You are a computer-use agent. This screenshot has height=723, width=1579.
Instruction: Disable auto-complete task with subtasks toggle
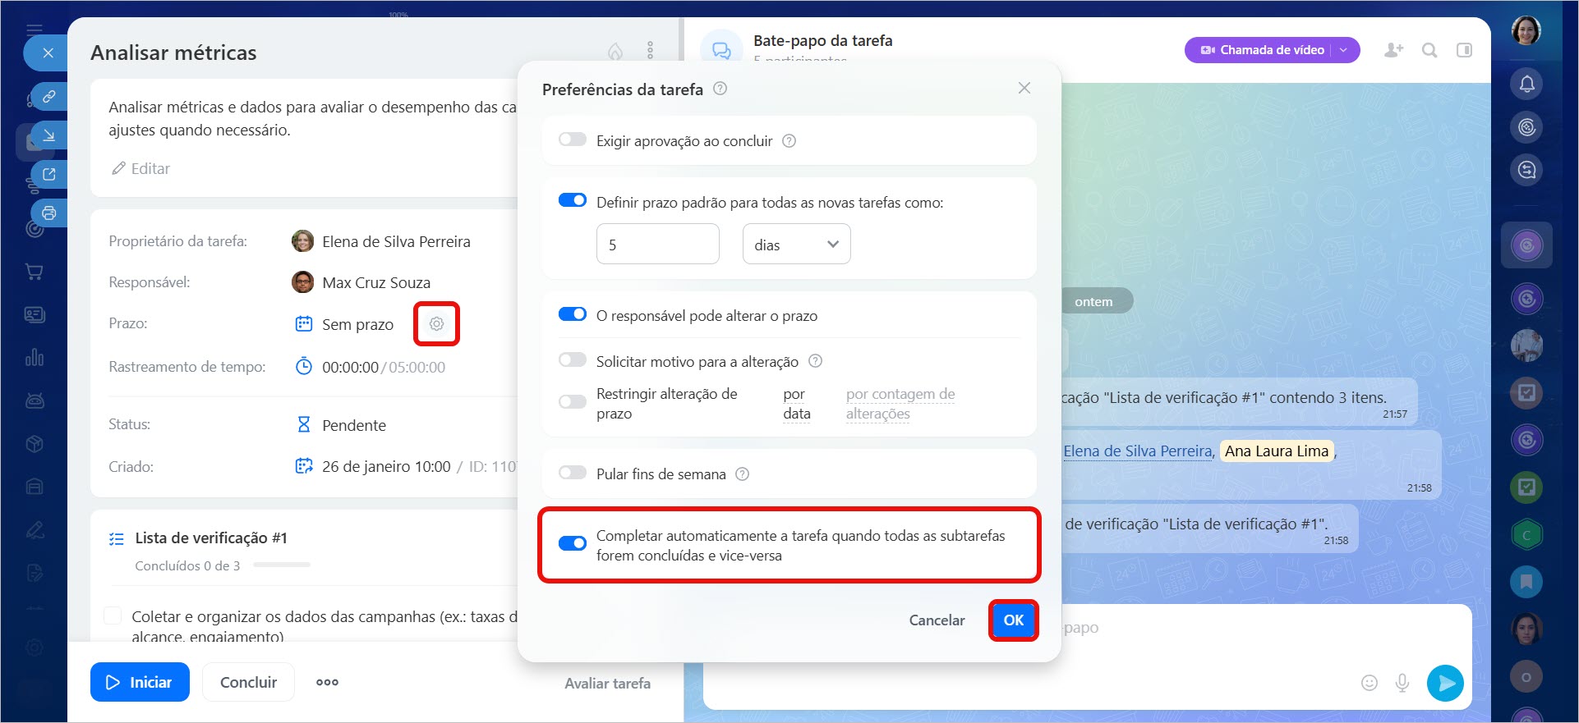coord(573,543)
